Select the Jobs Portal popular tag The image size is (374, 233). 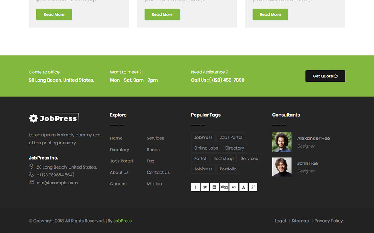click(231, 137)
